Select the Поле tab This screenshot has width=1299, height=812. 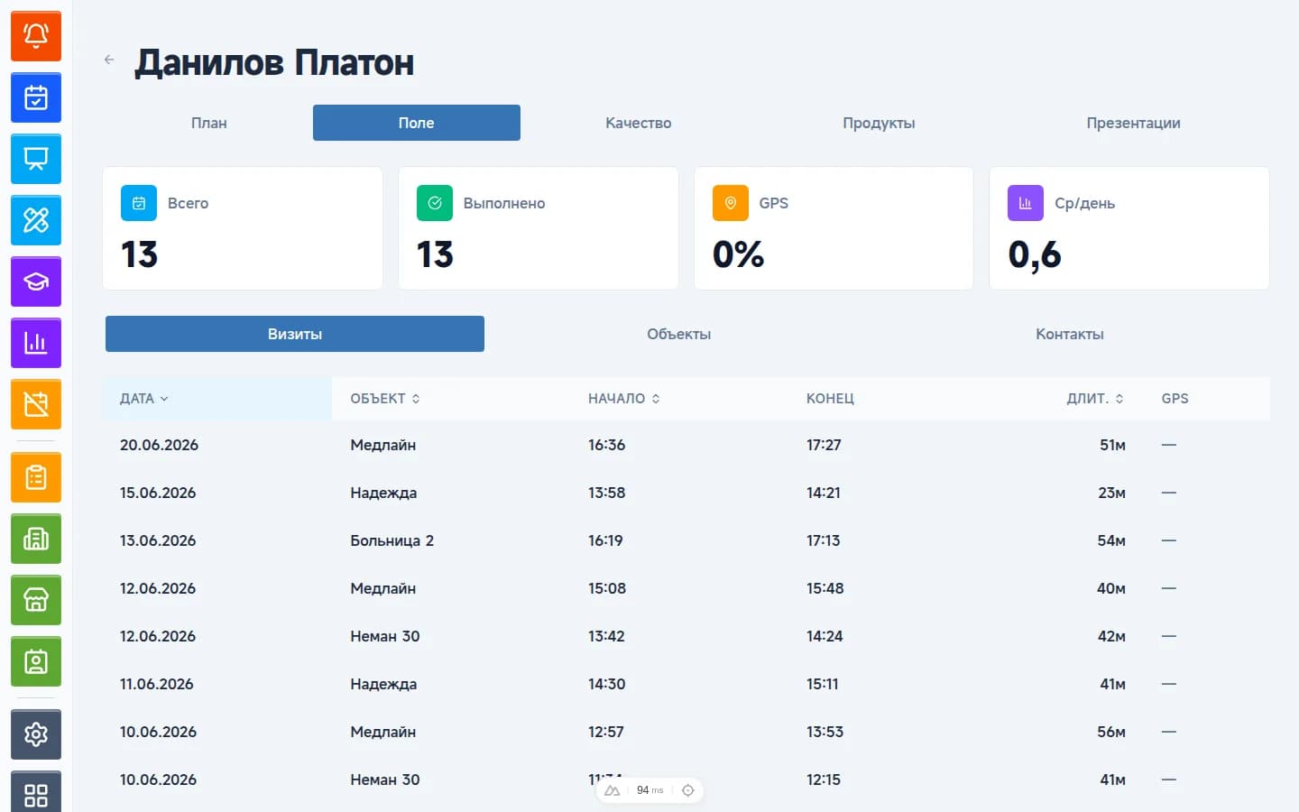click(417, 123)
